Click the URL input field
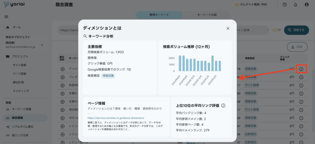Image resolution: width=315 pixels, height=144 pixels. point(68,30)
